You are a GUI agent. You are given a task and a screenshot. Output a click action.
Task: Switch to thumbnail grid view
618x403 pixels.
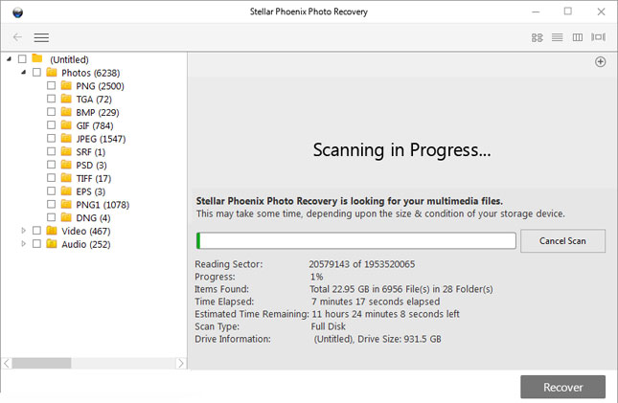538,37
